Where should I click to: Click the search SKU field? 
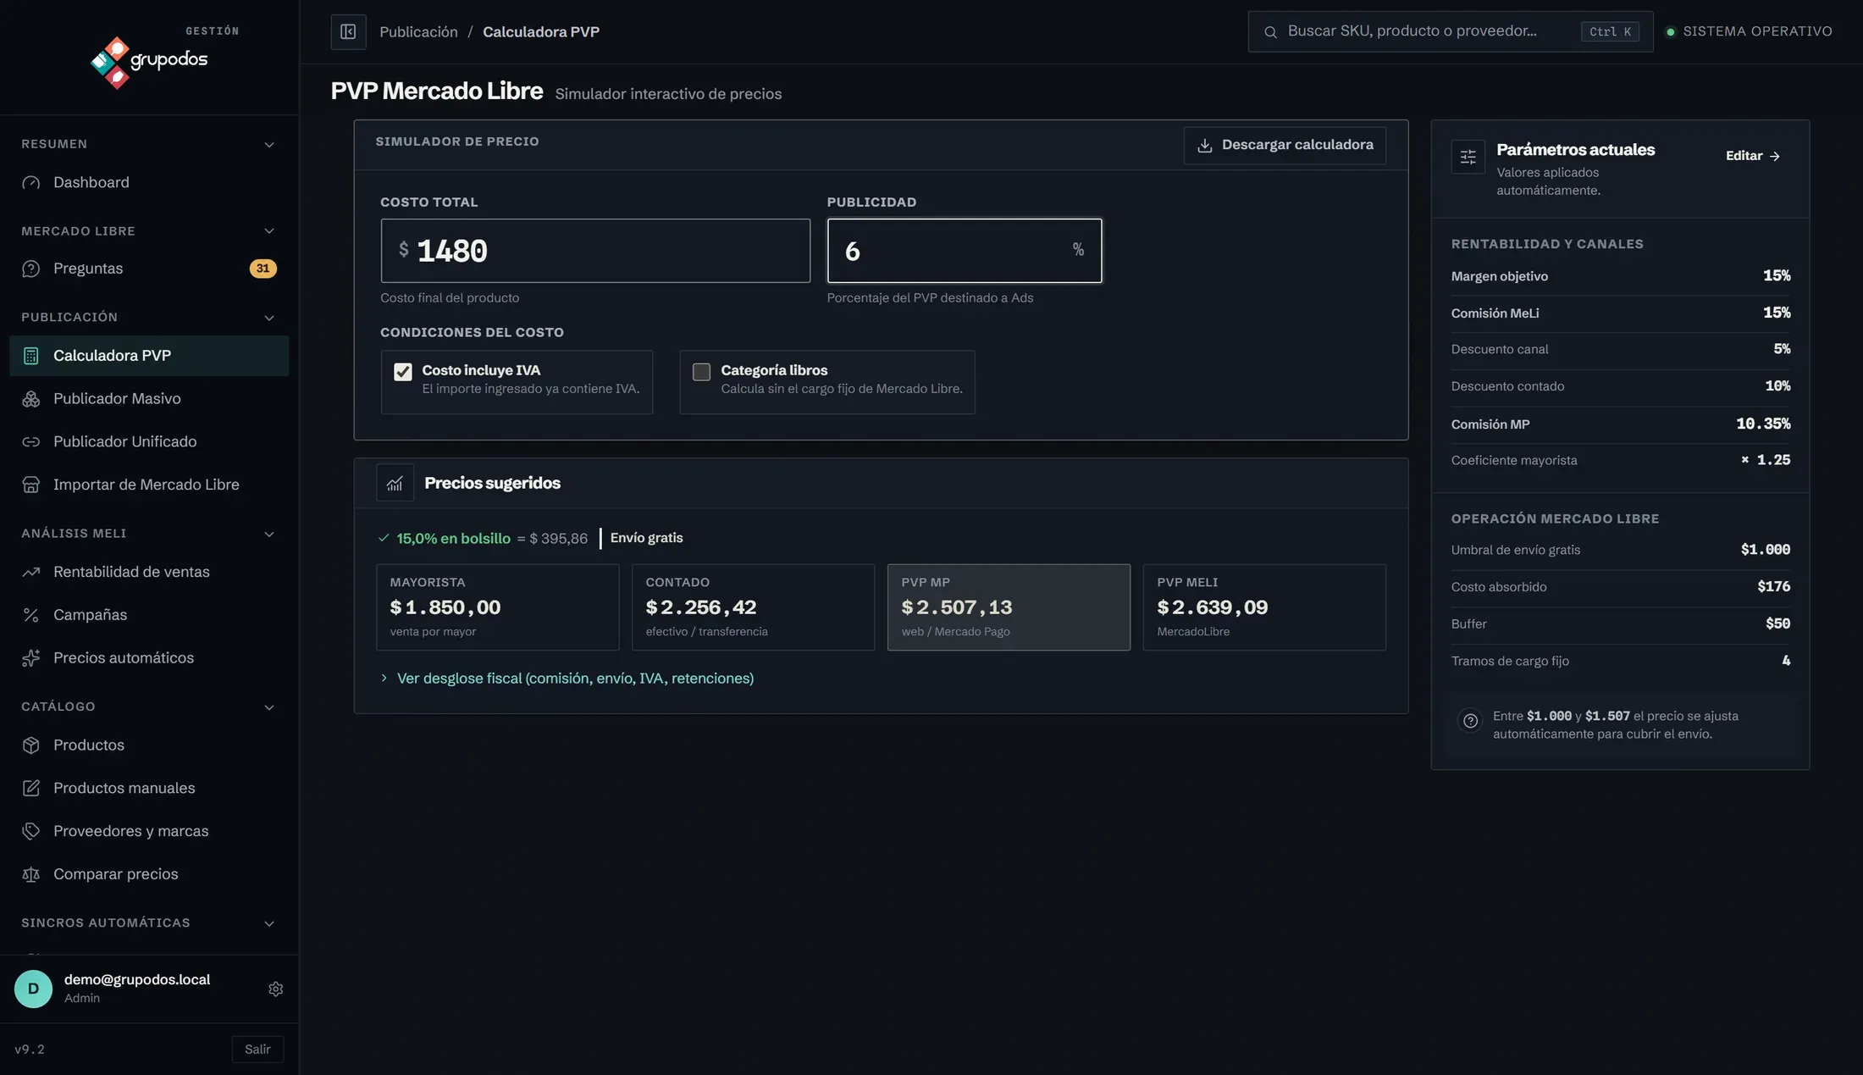point(1451,31)
